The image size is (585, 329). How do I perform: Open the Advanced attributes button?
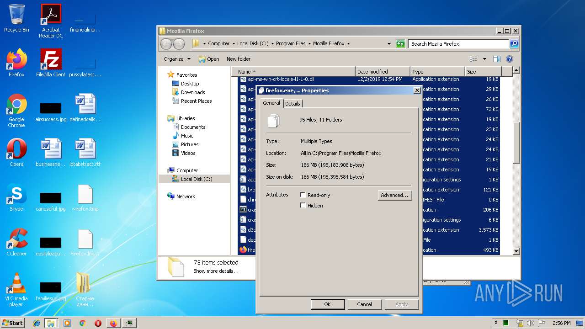pos(395,195)
